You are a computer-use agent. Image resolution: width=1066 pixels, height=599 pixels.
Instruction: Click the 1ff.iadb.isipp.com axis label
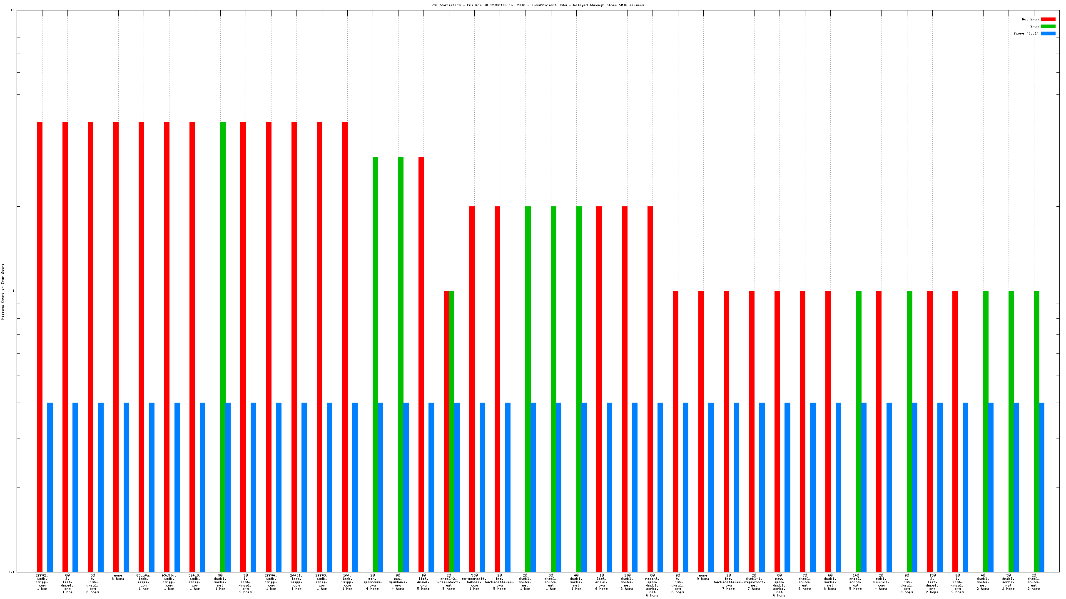click(x=347, y=582)
